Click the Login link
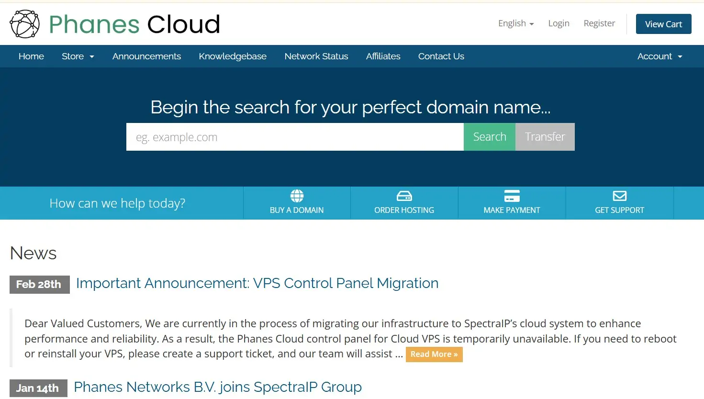Viewport: 704px width, 399px height. [x=559, y=23]
